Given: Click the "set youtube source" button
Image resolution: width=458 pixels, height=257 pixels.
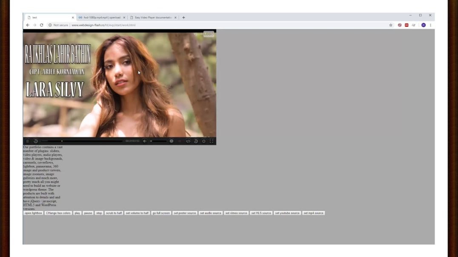Looking at the screenshot, I should coord(287,213).
